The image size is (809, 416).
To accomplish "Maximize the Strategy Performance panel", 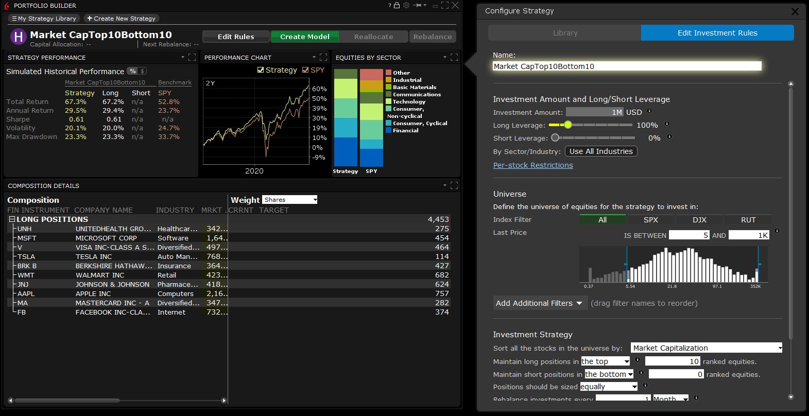I will click(192, 57).
